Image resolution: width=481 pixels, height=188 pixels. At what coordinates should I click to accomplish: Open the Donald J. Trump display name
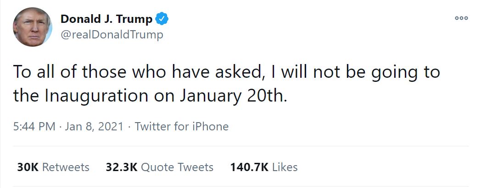pyautogui.click(x=106, y=19)
